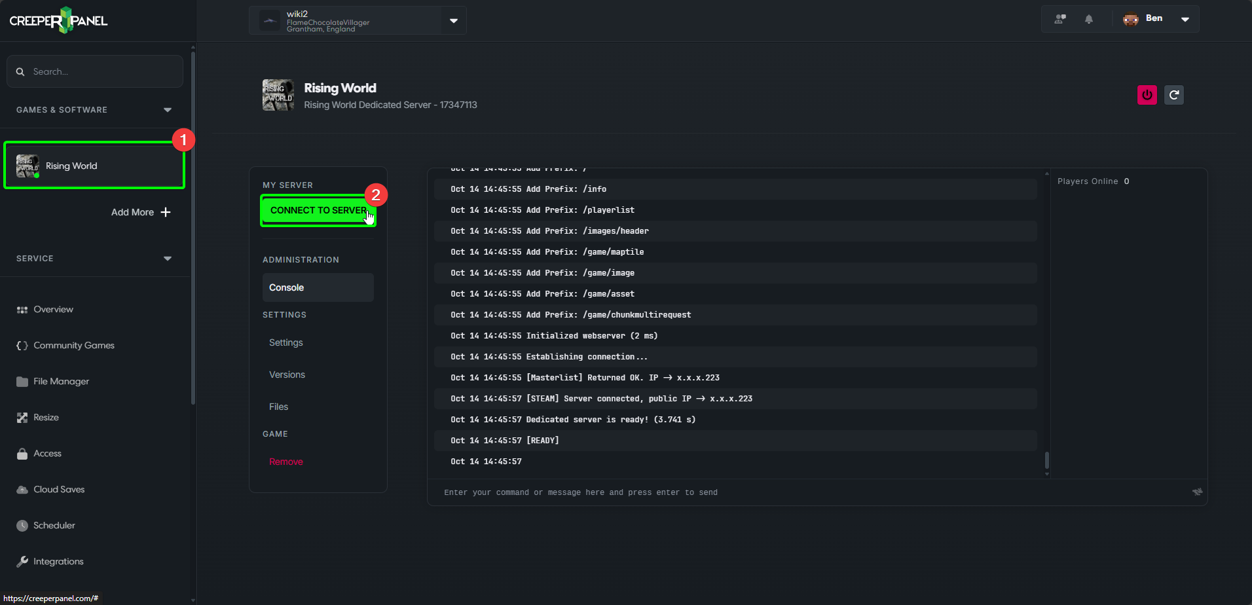Open the Ben account dropdown

[x=1185, y=19]
